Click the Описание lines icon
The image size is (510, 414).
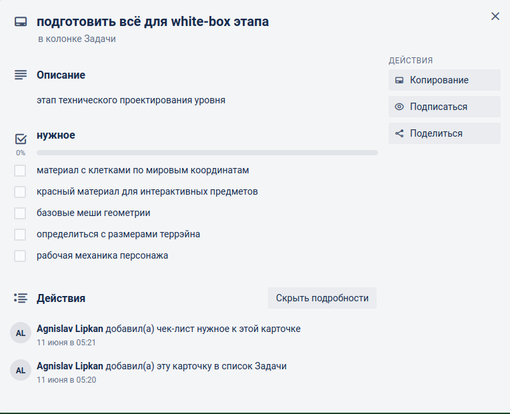click(21, 75)
